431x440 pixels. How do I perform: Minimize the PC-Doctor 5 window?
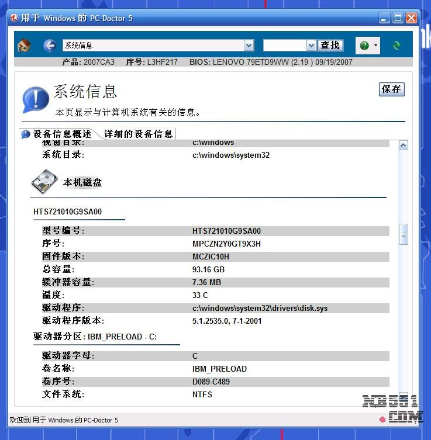(384, 18)
